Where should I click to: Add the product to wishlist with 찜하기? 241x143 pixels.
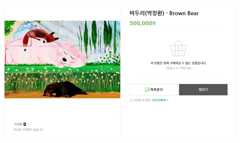(203, 90)
